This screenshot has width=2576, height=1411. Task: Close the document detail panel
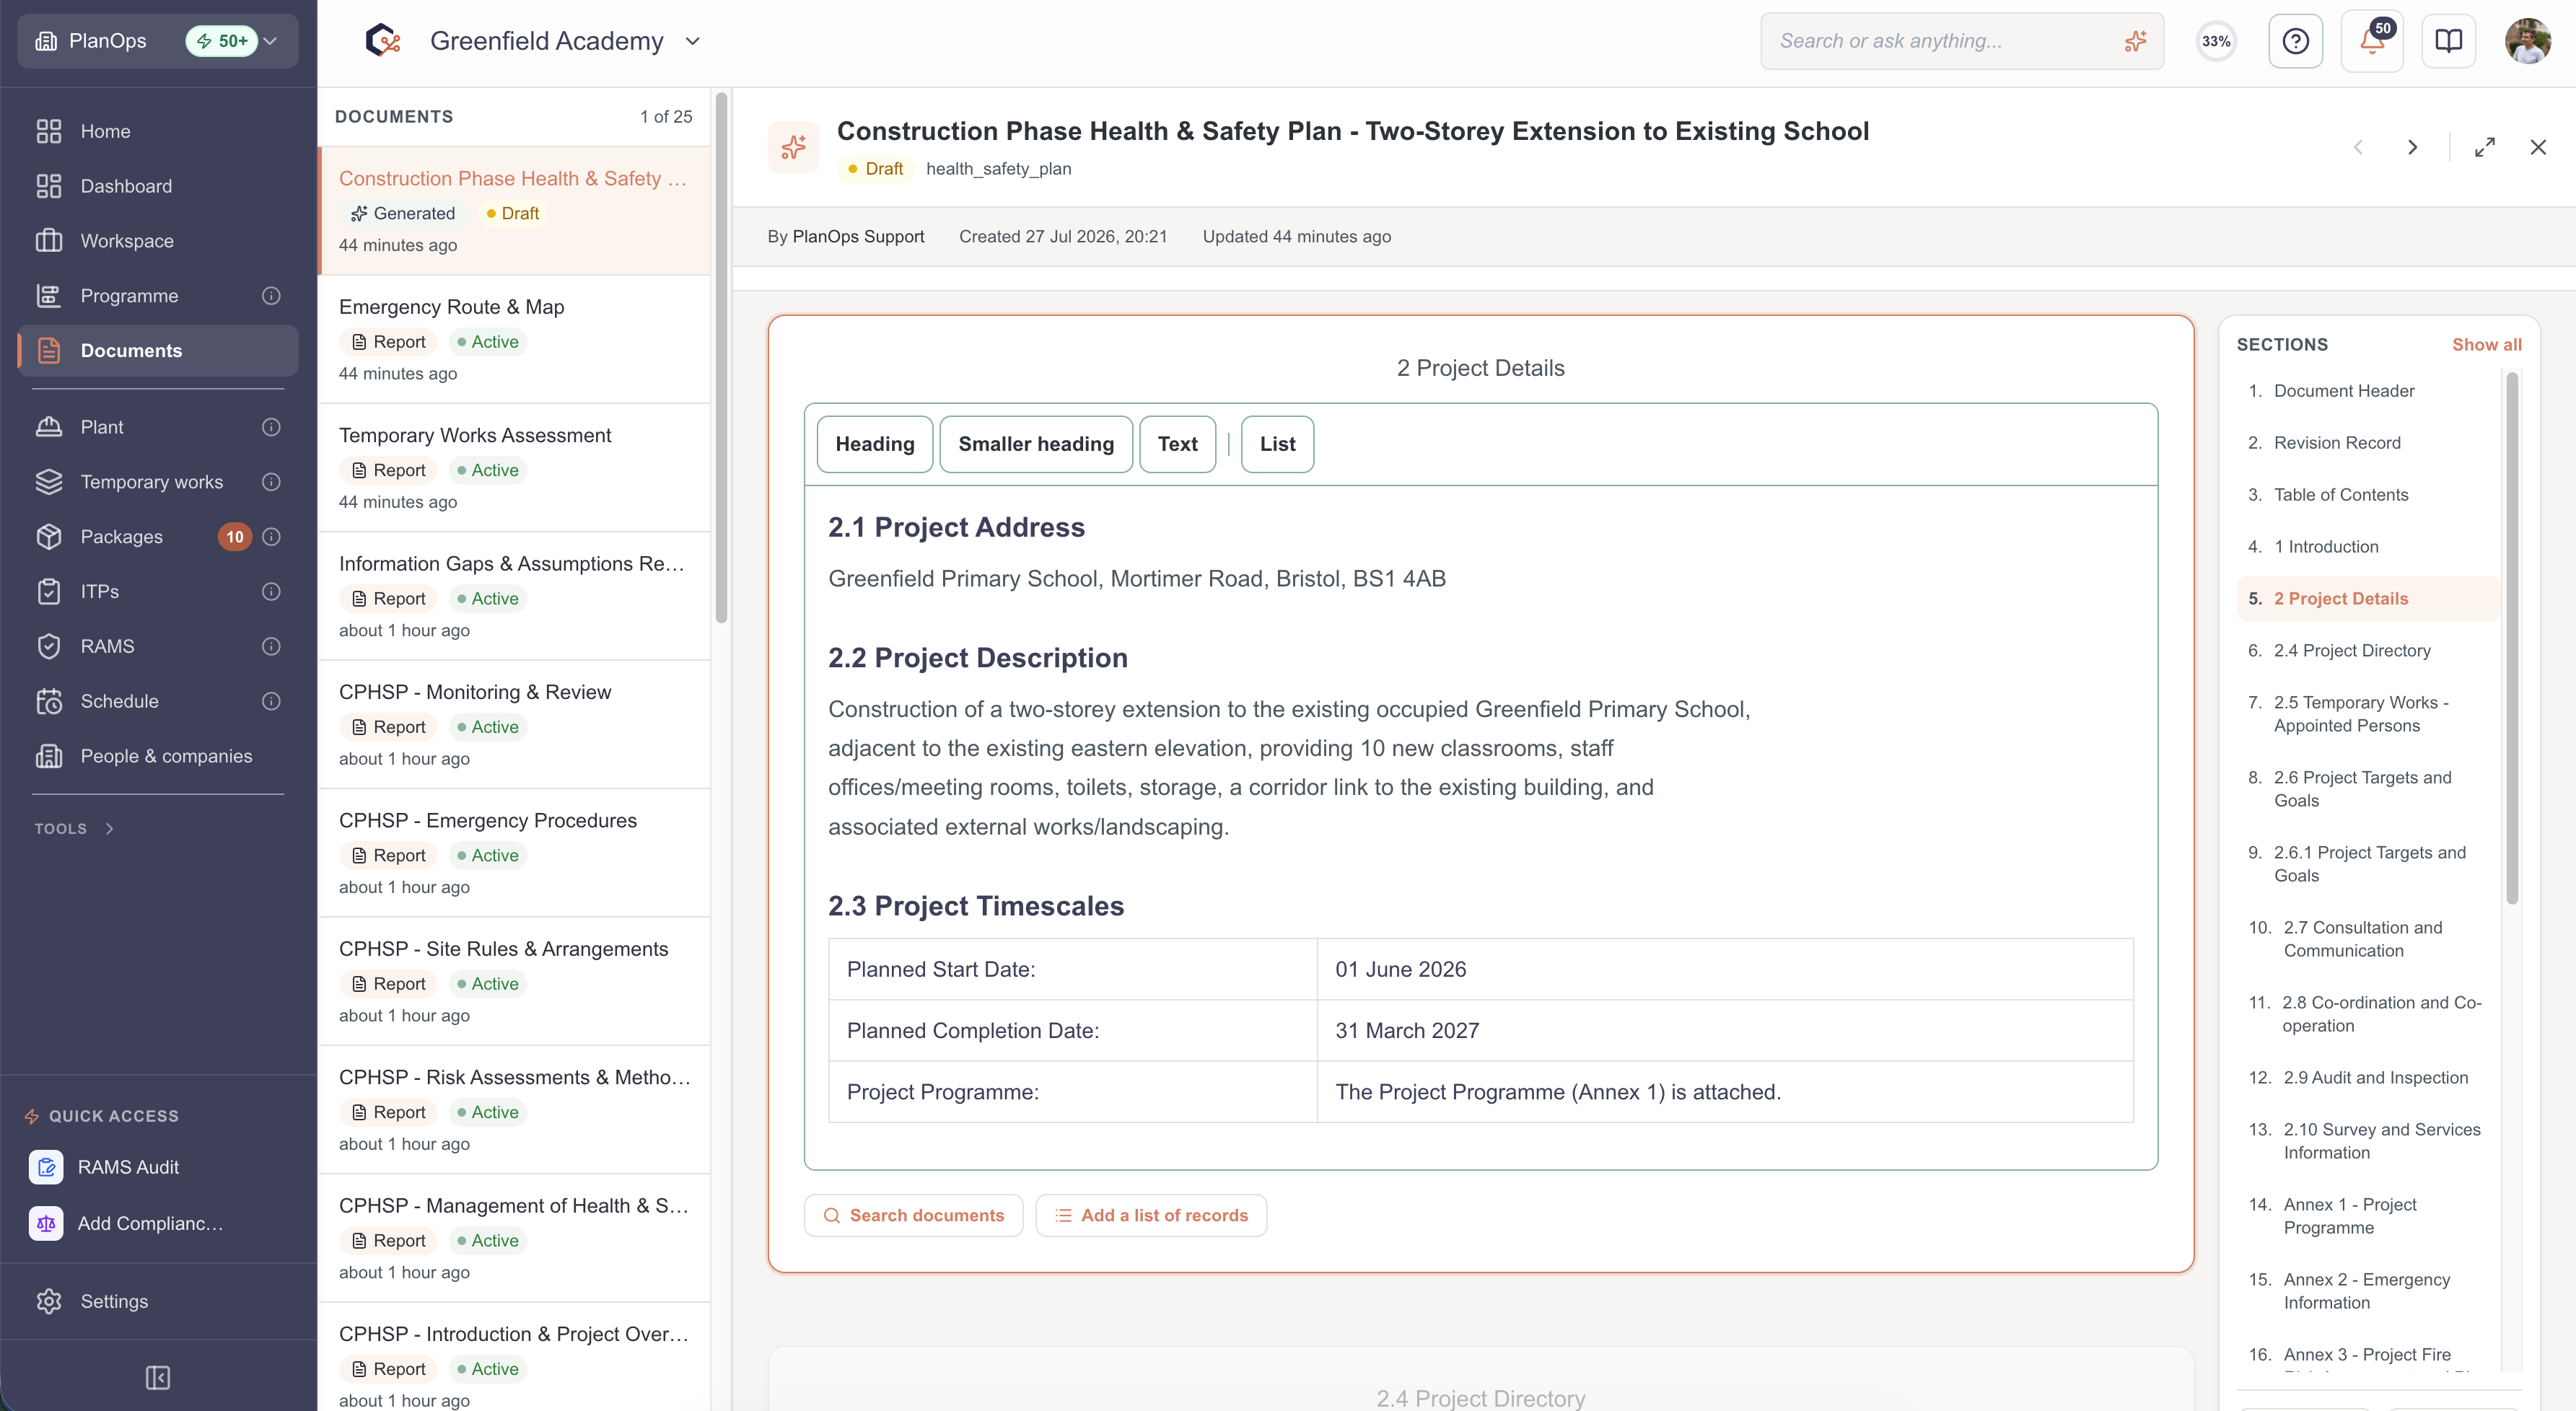coord(2538,147)
